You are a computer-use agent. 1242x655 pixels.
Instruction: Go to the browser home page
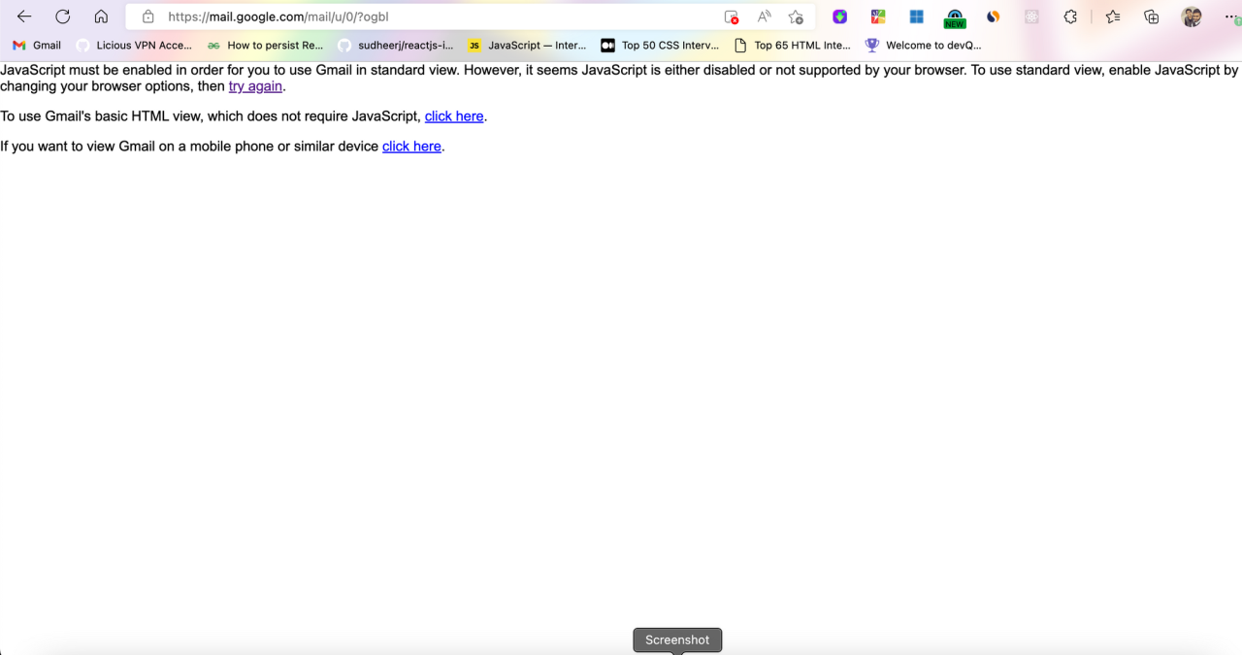(x=101, y=16)
